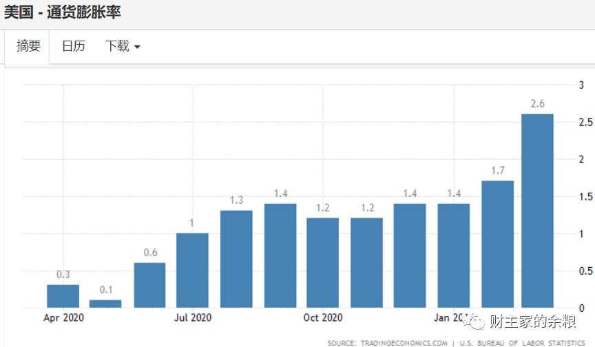The width and height of the screenshot is (595, 347).
Task: Select the 0.1 bar in the chart
Action: point(105,304)
